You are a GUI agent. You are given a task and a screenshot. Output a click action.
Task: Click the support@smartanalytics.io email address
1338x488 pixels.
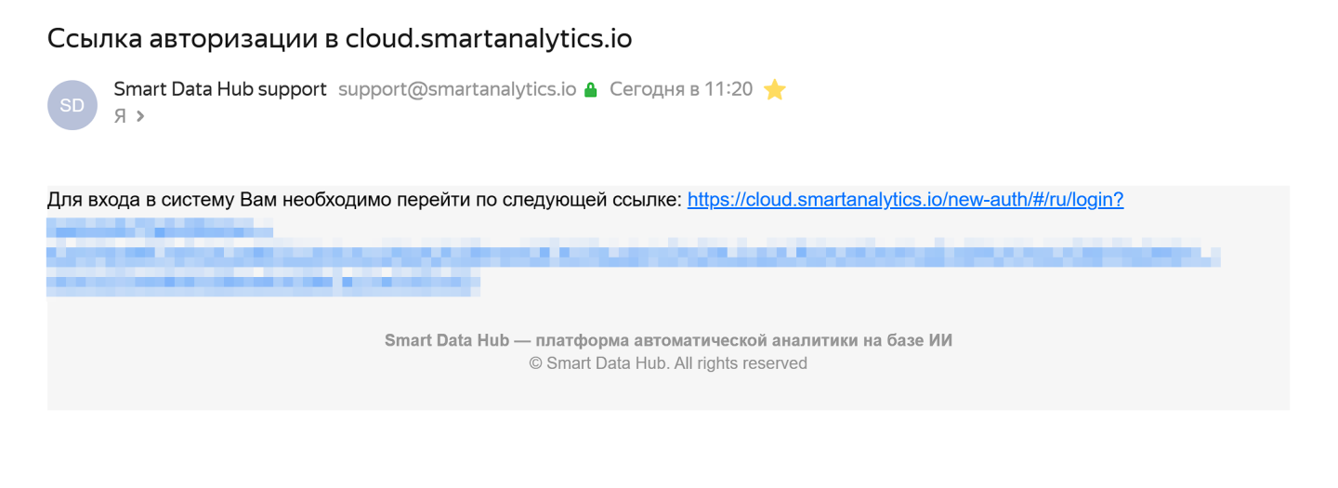(457, 90)
